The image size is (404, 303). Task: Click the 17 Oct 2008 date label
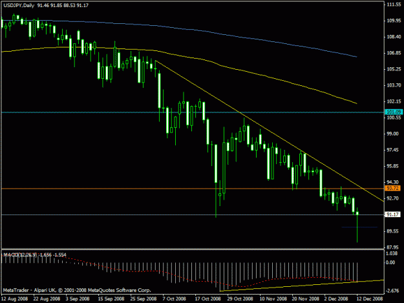pos(207,299)
